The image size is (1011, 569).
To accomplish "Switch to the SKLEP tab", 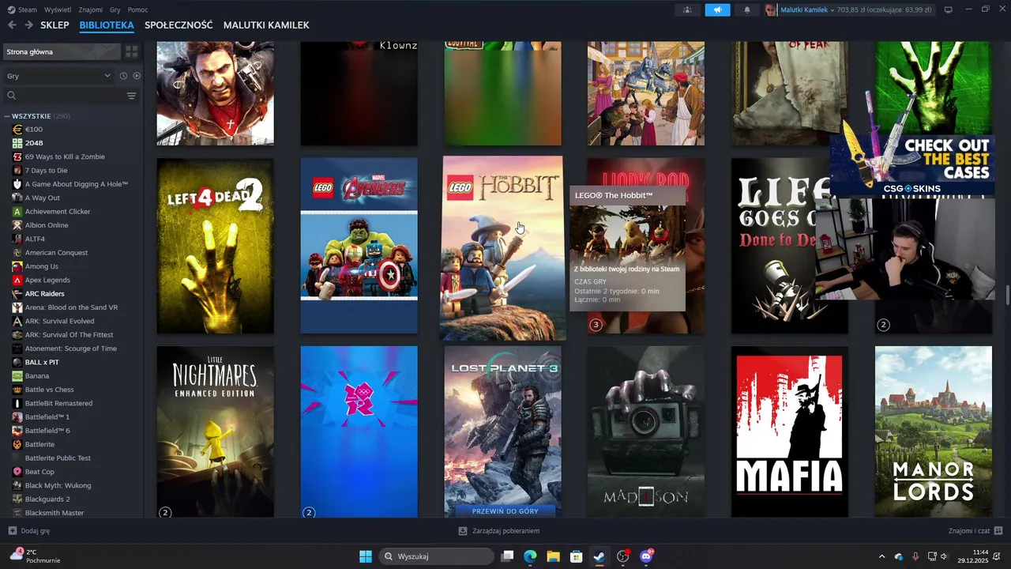I will pyautogui.click(x=55, y=25).
